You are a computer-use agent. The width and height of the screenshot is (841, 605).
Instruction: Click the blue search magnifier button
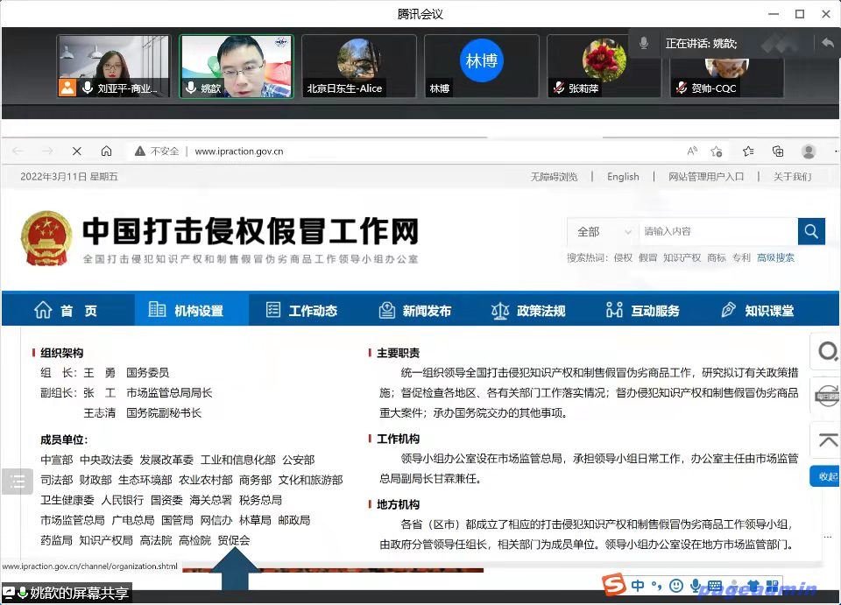[x=811, y=231]
